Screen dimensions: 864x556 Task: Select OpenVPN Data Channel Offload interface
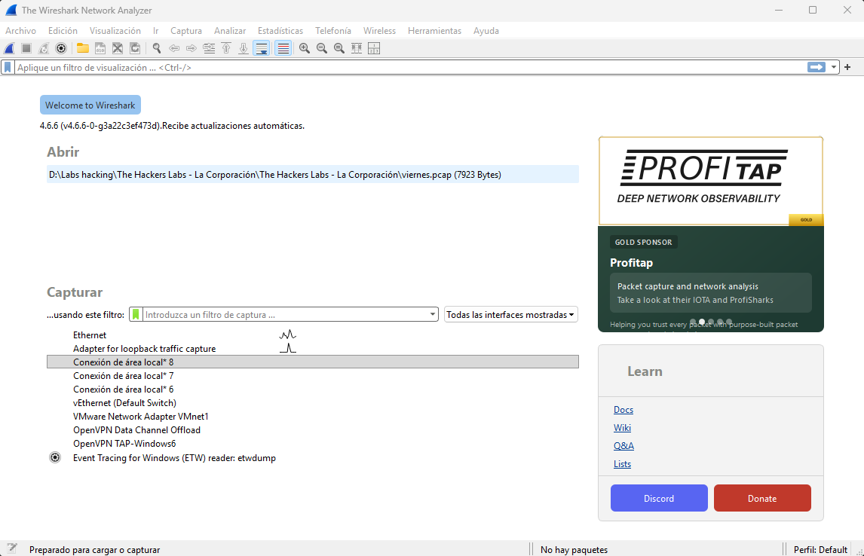click(312, 430)
